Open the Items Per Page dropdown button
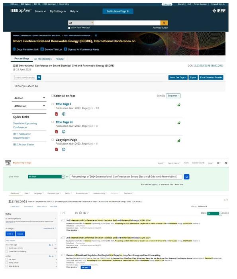 [x=178, y=77]
